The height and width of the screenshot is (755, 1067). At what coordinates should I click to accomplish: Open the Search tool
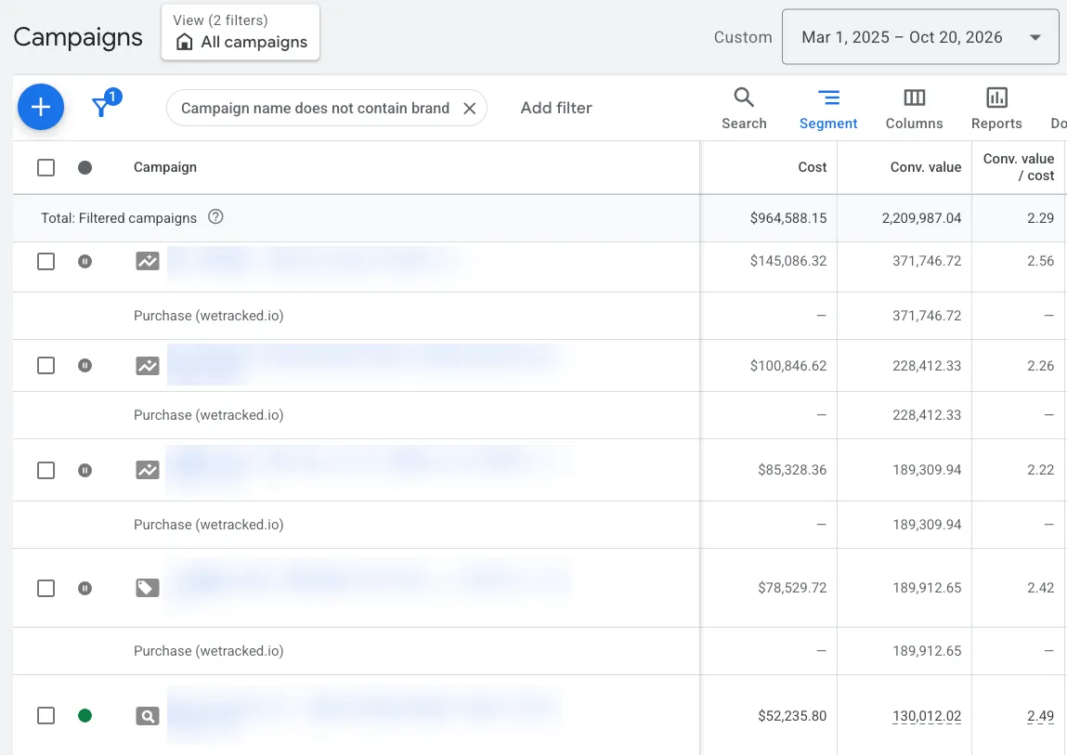(x=744, y=109)
